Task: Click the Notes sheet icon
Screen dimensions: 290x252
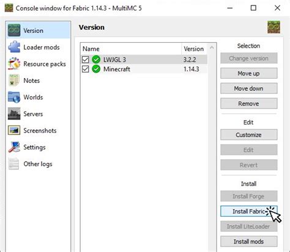Action: [14, 81]
